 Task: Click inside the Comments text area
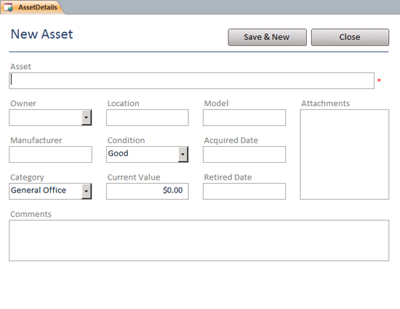point(199,241)
